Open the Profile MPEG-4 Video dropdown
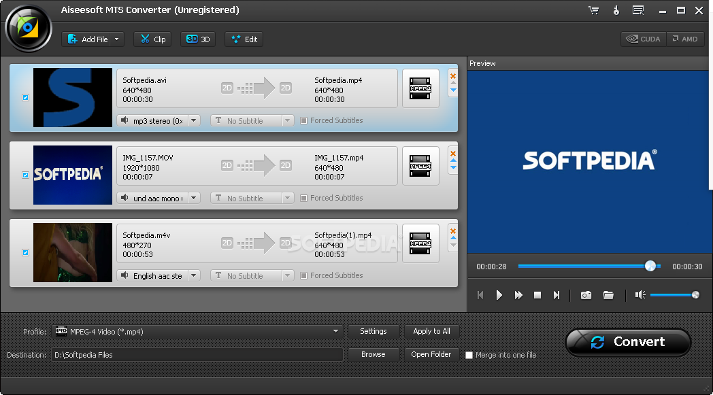 pyautogui.click(x=197, y=332)
